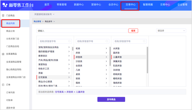Select 商品分类 in sidebar
The height and width of the screenshot is (110, 192).
[x=11, y=31]
